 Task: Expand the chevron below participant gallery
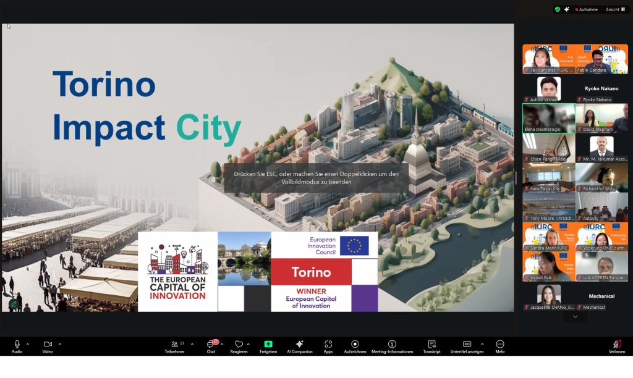576,317
